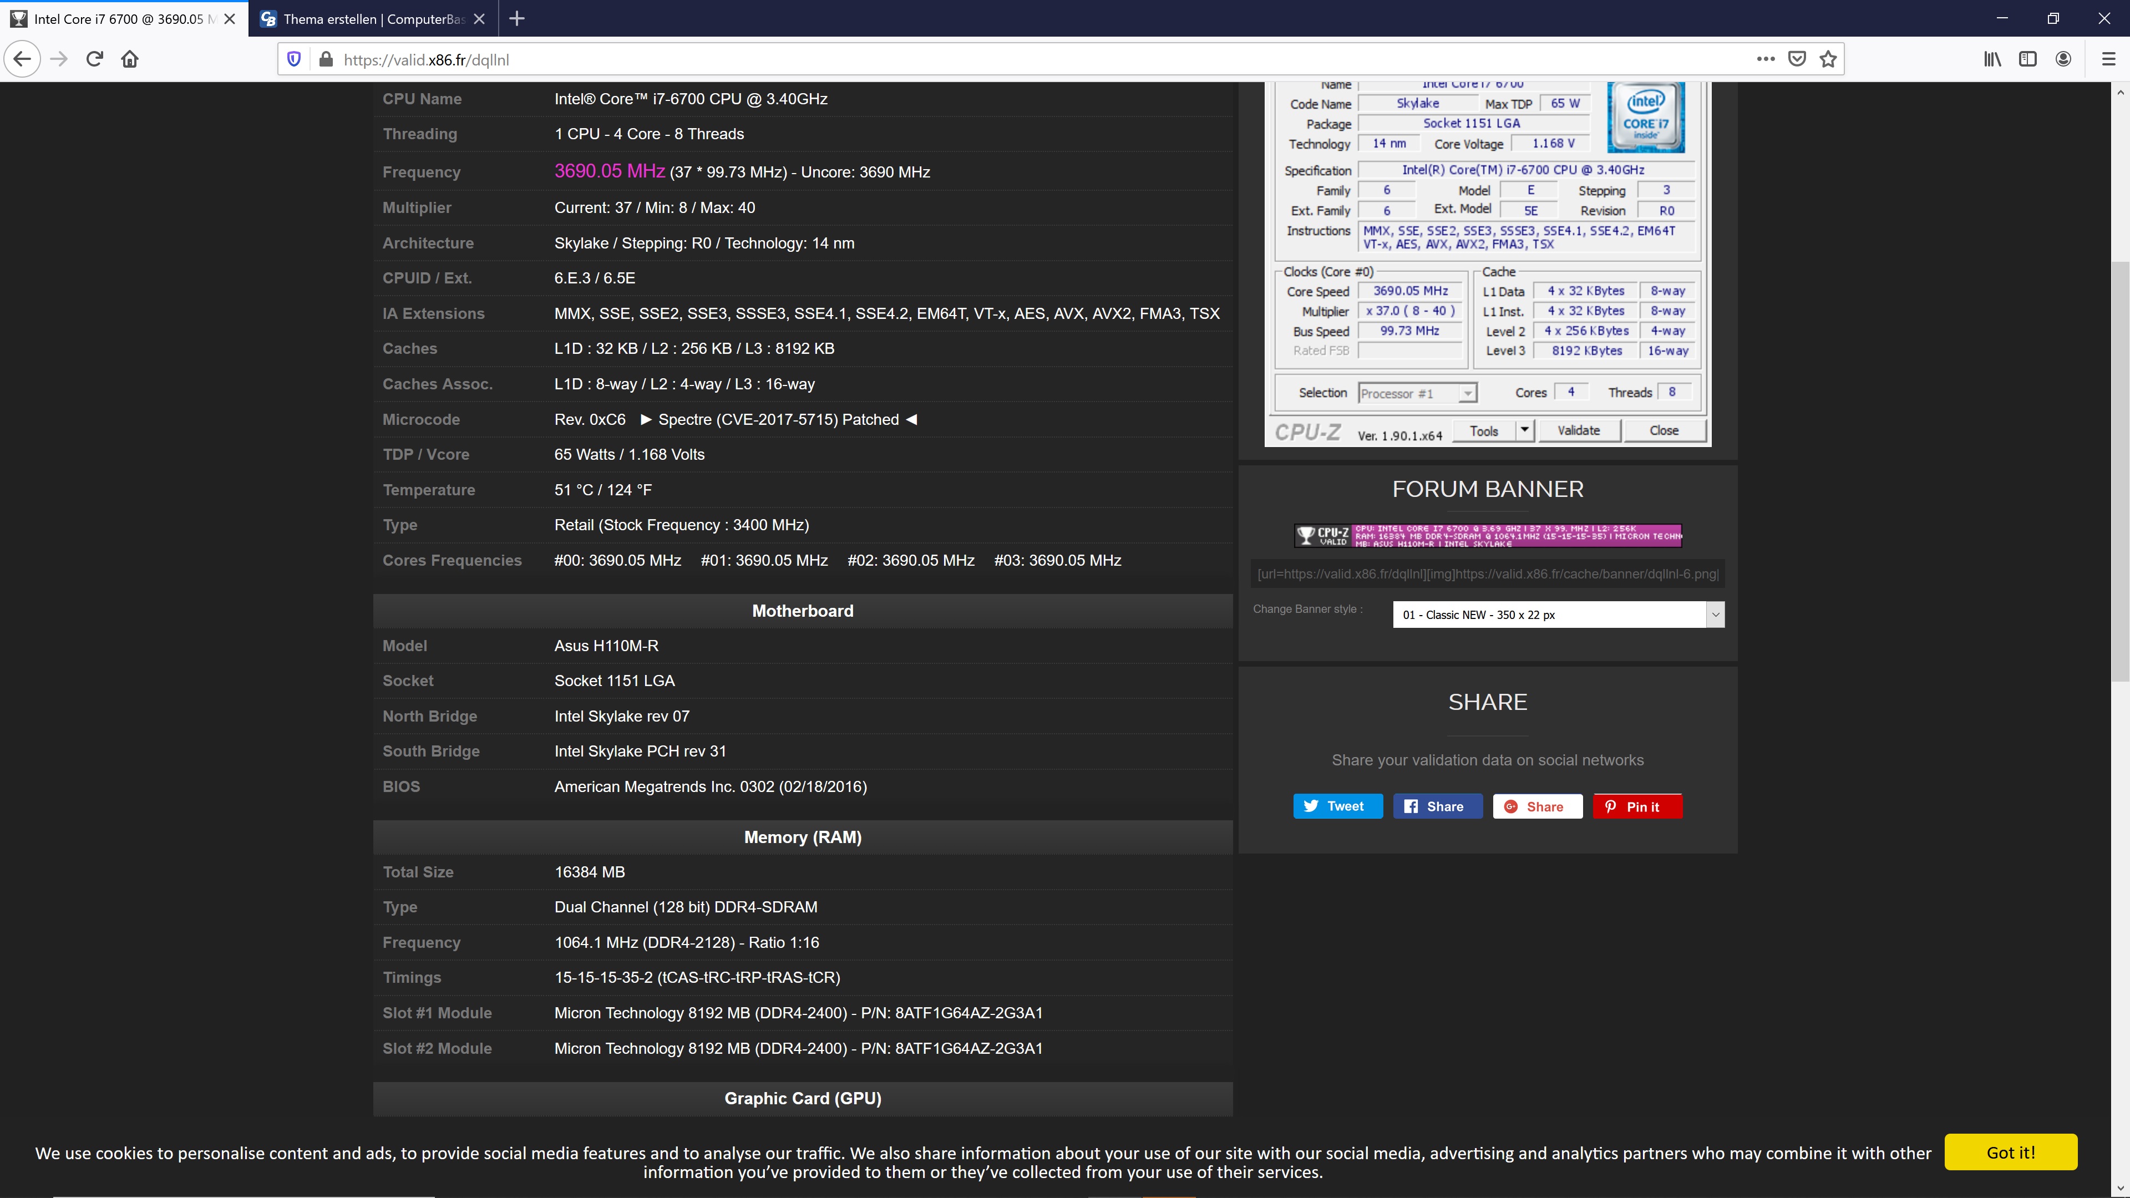2130x1198 pixels.
Task: Open the tracking protection shield icon
Action: 293,59
